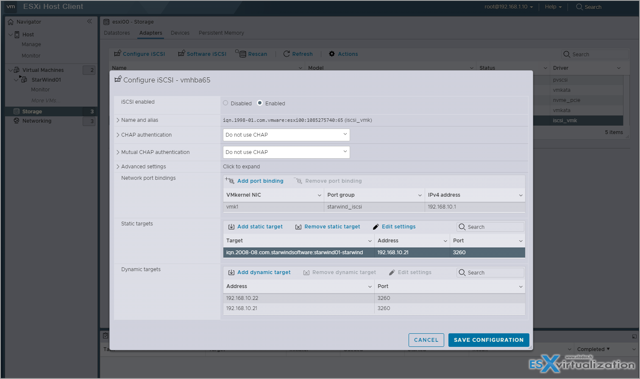The height and width of the screenshot is (379, 640).
Task: Expand the Advanced settings section
Action: (118, 167)
